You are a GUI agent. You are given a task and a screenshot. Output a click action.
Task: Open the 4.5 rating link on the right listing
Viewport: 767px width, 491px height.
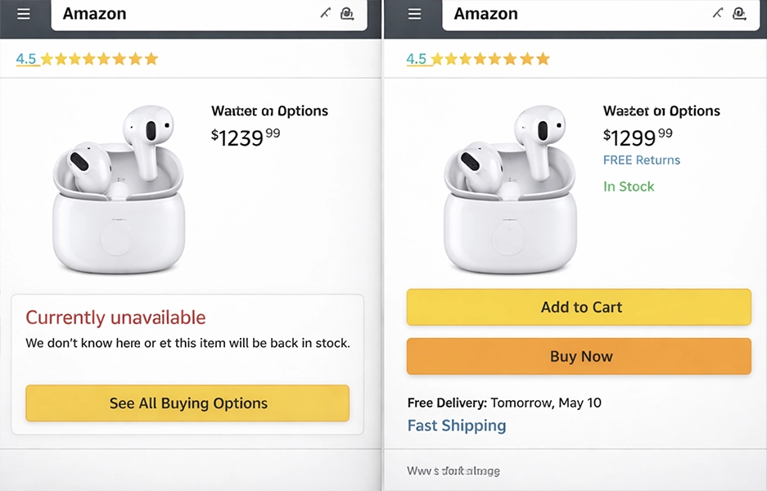pyautogui.click(x=418, y=58)
